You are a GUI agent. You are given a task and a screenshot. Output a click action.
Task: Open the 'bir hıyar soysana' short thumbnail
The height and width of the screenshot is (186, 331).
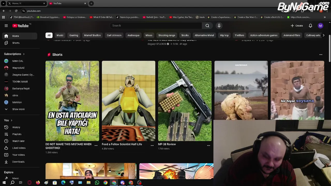(x=297, y=90)
